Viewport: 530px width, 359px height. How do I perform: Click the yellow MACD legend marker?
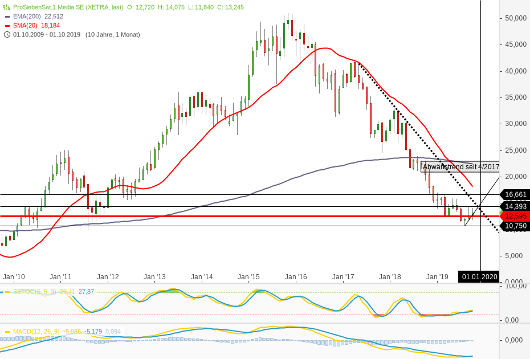coord(7,332)
